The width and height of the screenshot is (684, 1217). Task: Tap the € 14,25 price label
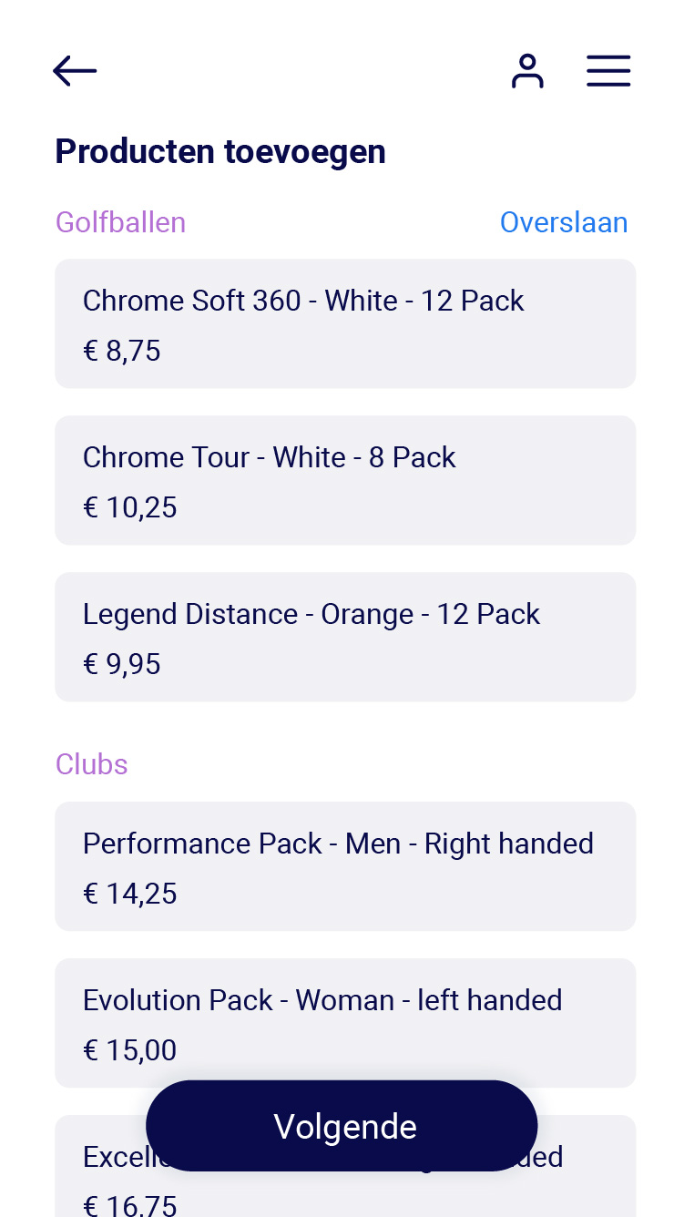click(130, 894)
